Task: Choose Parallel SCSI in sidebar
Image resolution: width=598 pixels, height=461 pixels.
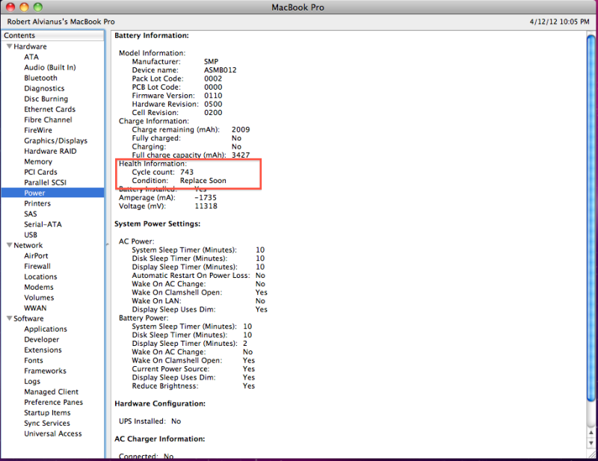Action: coord(45,182)
